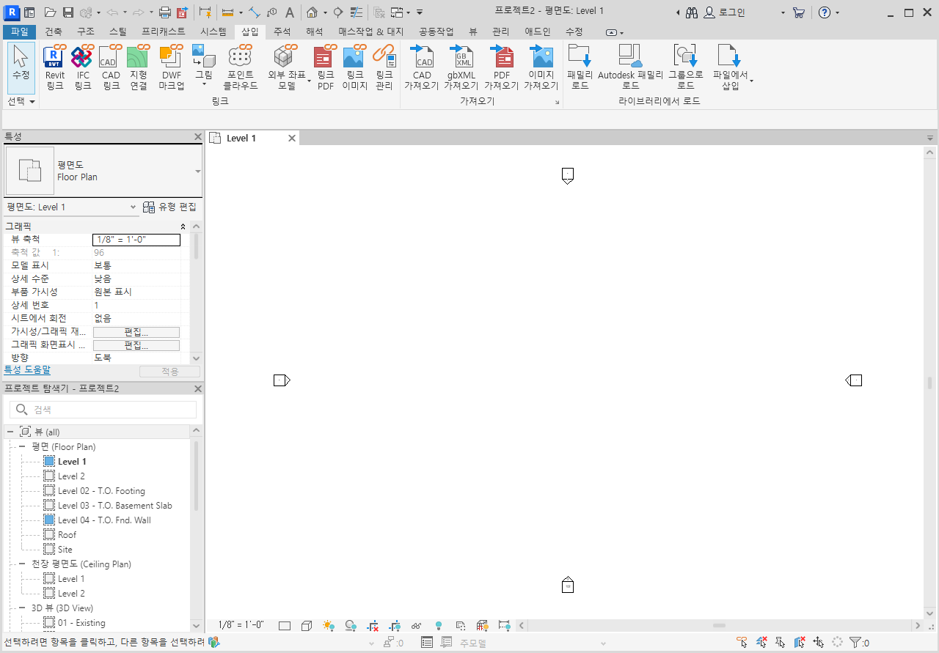
Task: Select the 포인트 클라우드 tool
Action: coord(241,67)
